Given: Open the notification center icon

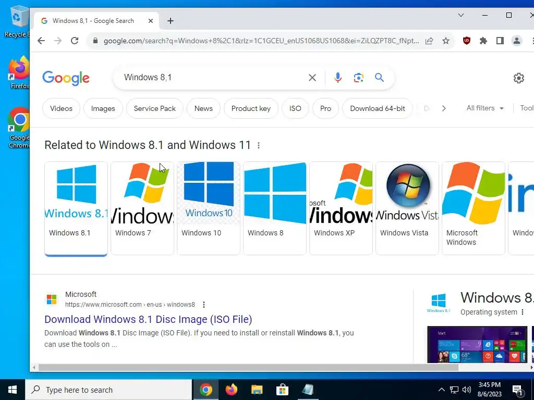Looking at the screenshot, I should (x=517, y=390).
